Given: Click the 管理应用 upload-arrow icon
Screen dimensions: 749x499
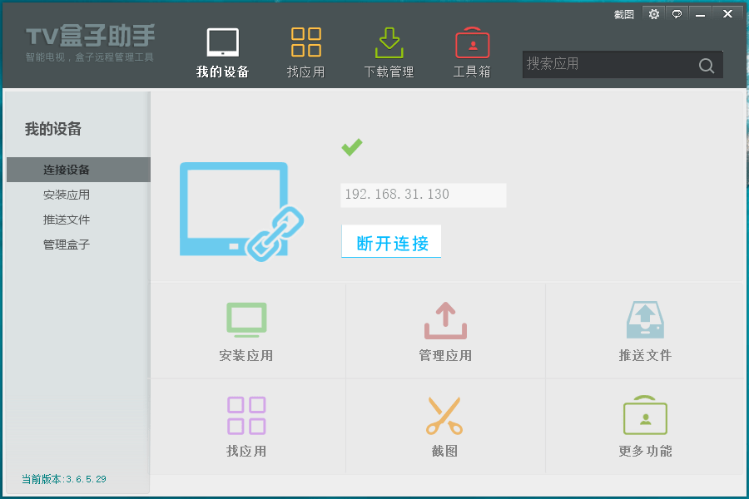Looking at the screenshot, I should (444, 319).
